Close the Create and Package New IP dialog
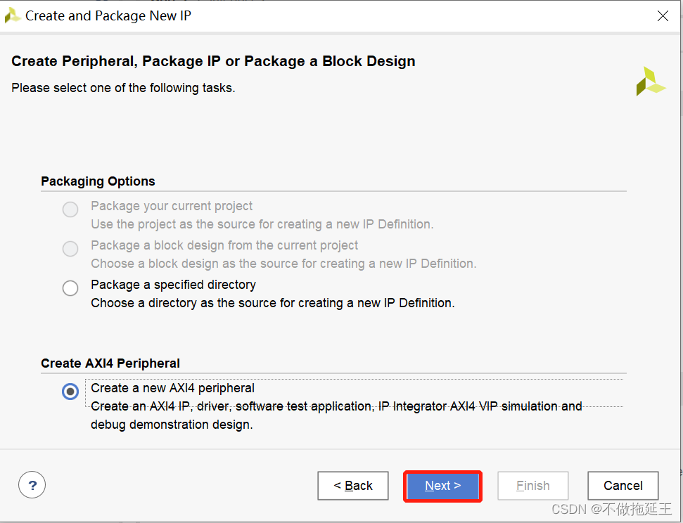This screenshot has width=683, height=523. (x=663, y=16)
